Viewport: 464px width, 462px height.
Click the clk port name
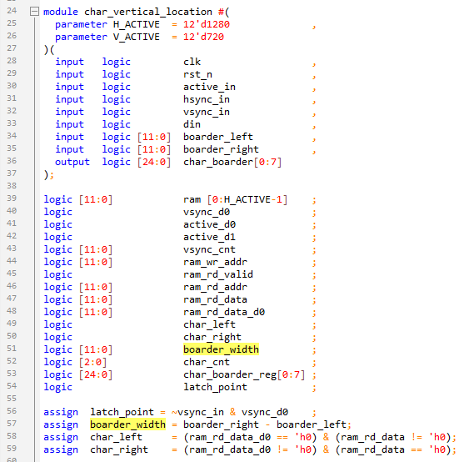click(192, 62)
